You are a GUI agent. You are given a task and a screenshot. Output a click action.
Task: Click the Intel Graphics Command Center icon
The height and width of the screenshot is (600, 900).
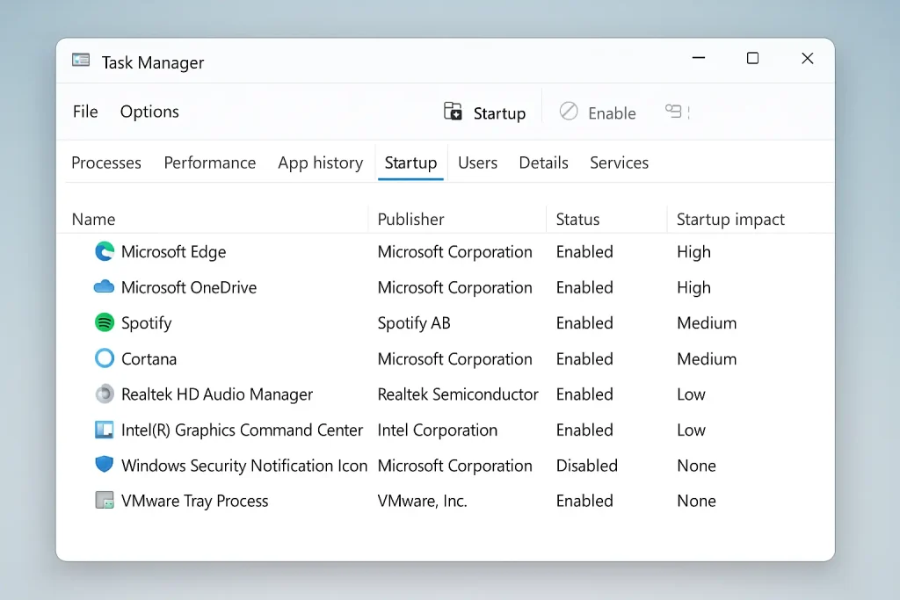pos(105,430)
